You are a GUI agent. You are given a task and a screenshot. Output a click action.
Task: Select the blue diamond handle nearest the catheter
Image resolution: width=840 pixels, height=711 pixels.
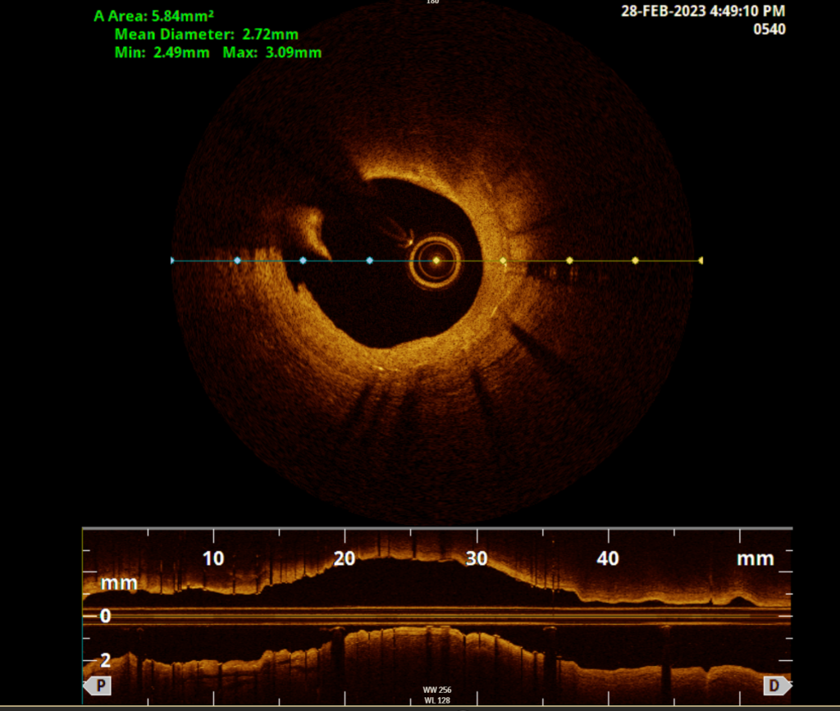coord(369,261)
